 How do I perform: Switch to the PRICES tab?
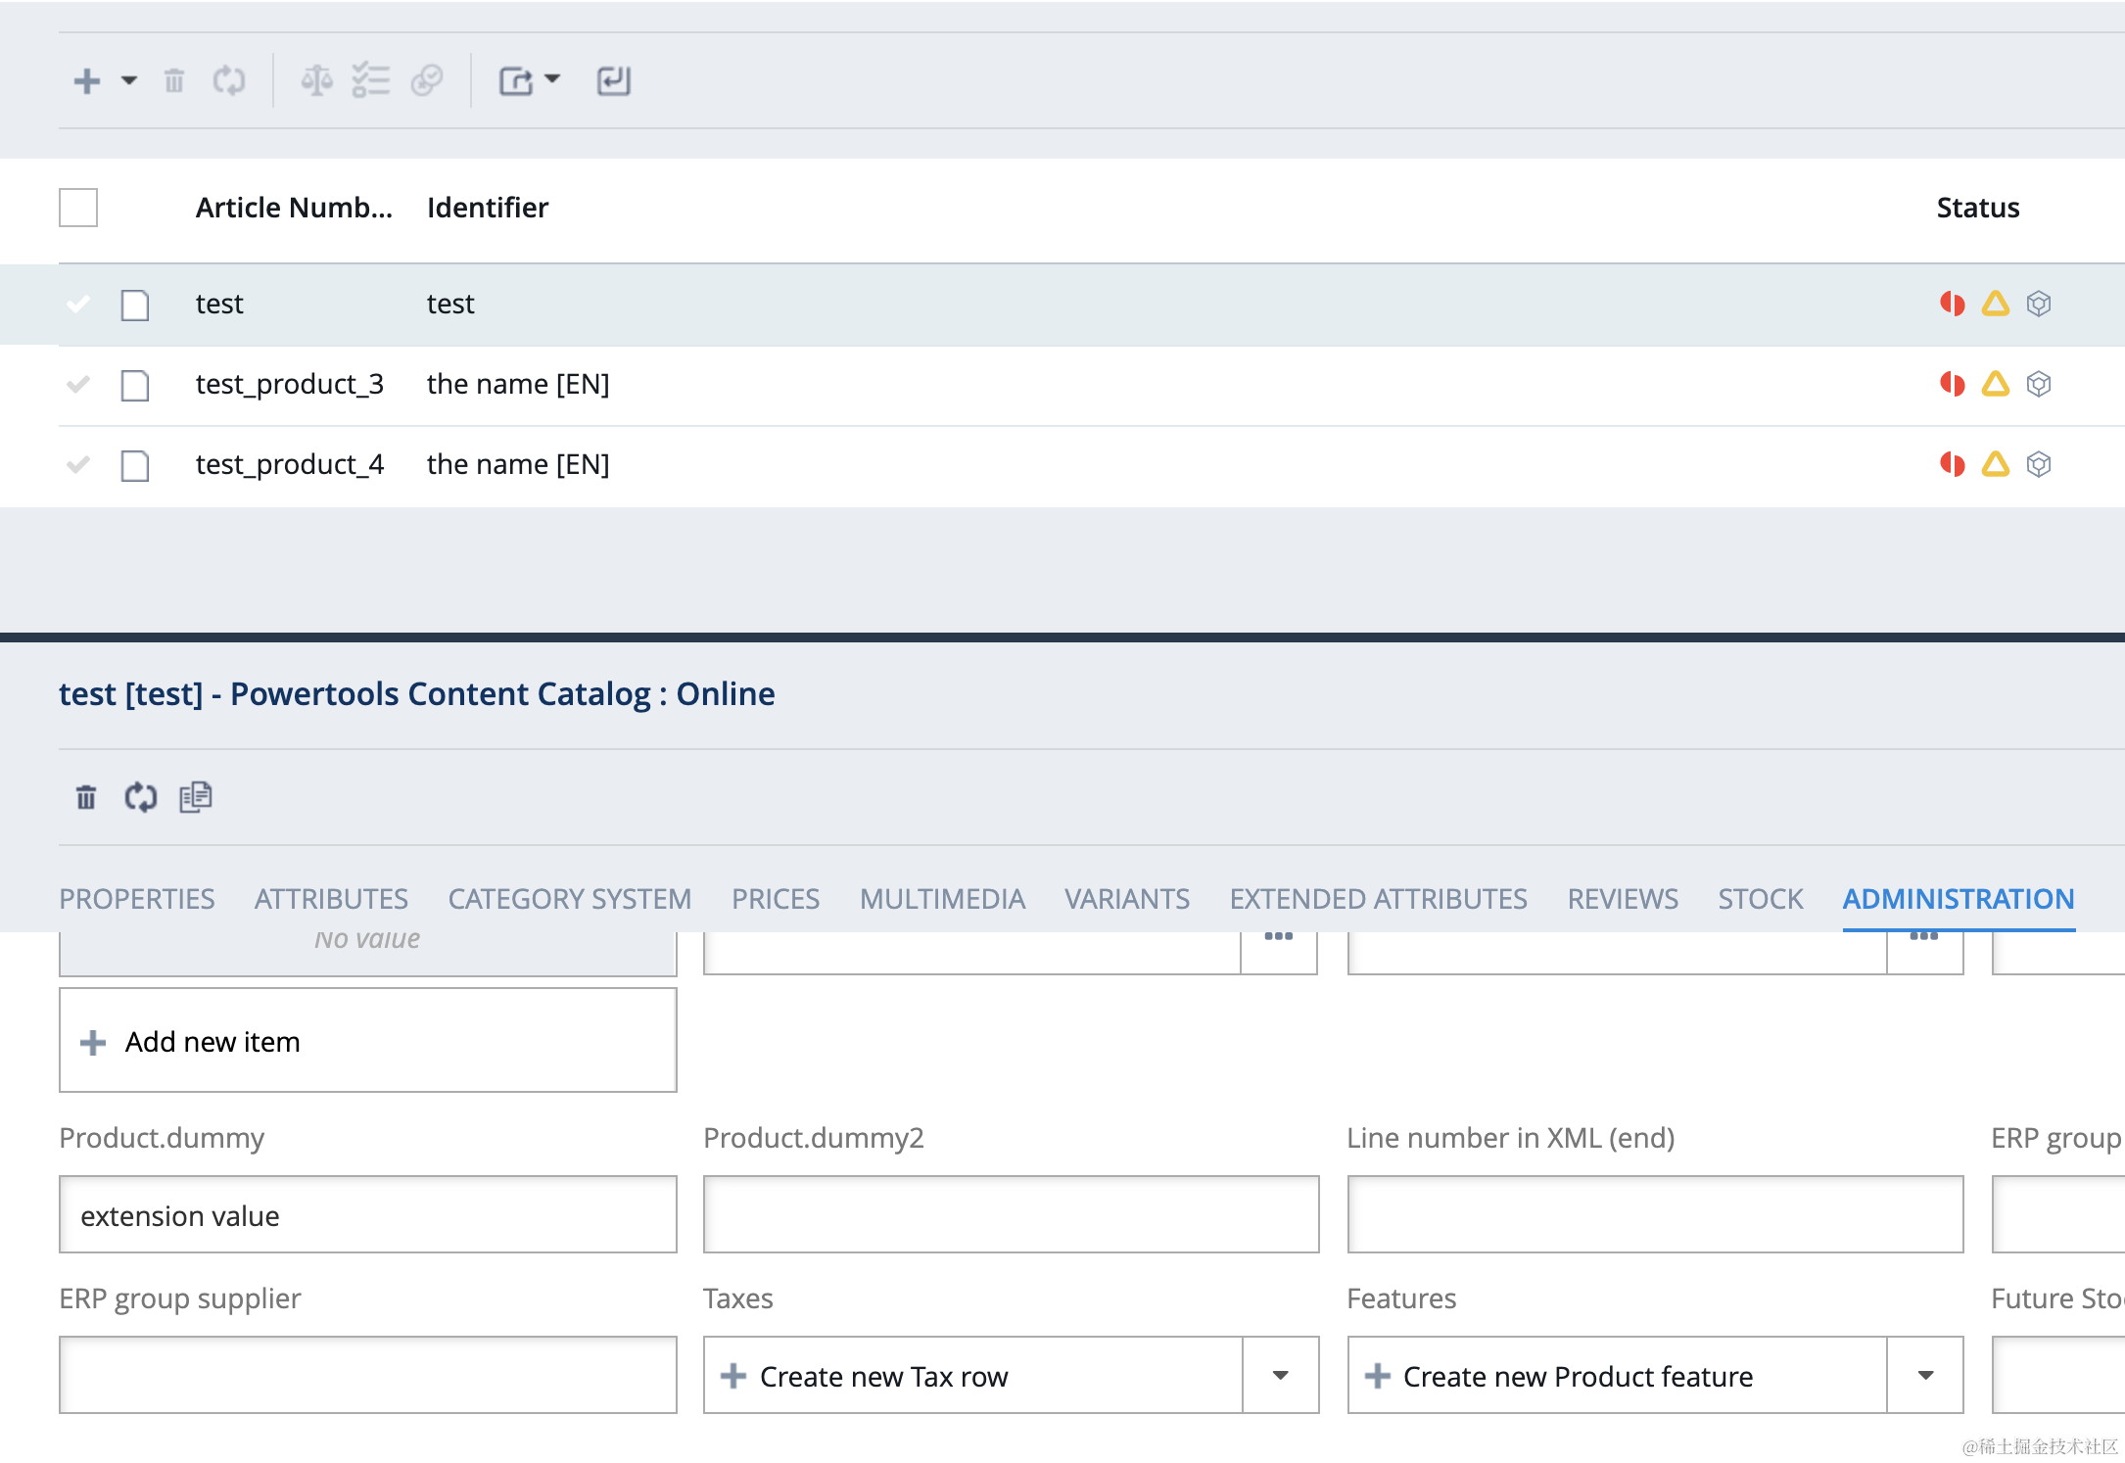tap(775, 898)
